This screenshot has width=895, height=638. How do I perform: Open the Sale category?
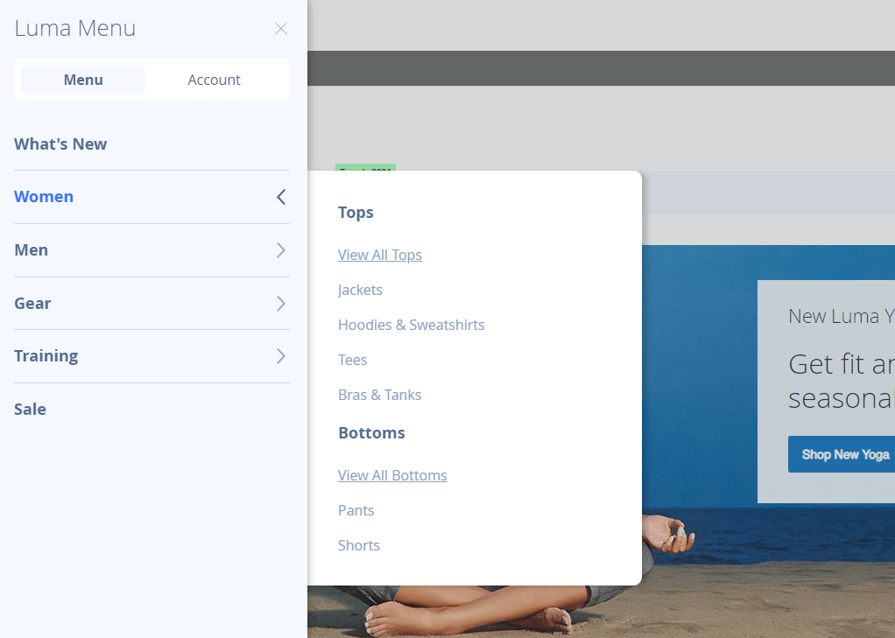[x=31, y=410]
